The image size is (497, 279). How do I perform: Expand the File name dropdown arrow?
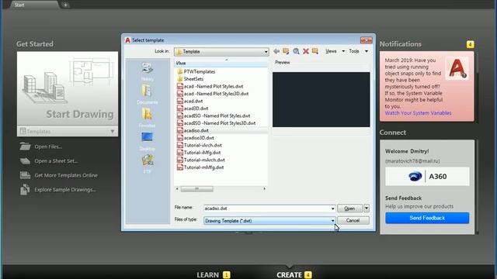coord(332,208)
